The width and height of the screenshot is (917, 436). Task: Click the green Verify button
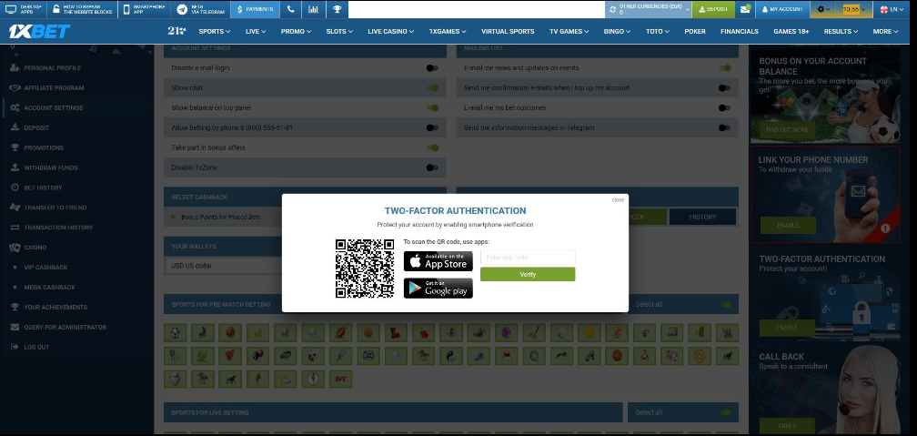528,274
